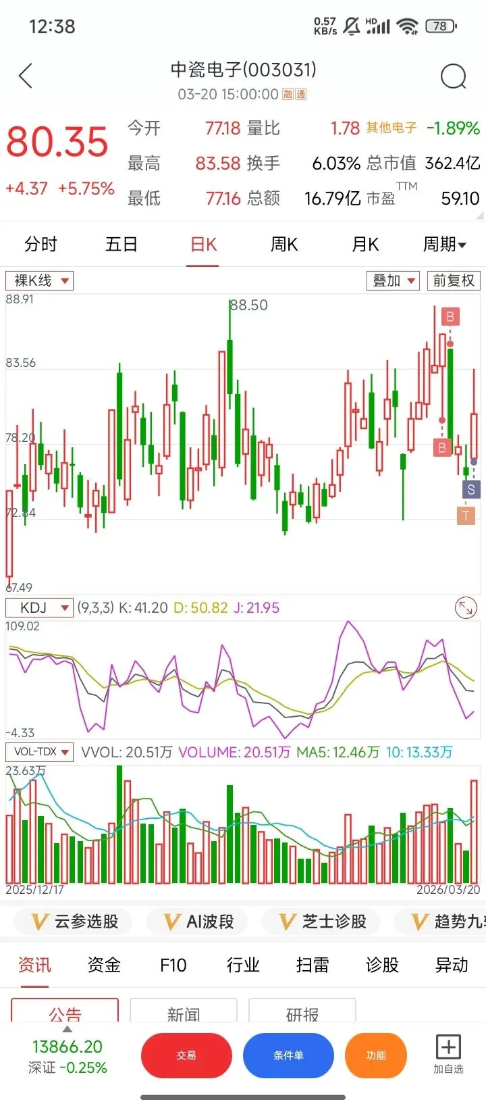Open the 扫雷 tab

coord(313,965)
